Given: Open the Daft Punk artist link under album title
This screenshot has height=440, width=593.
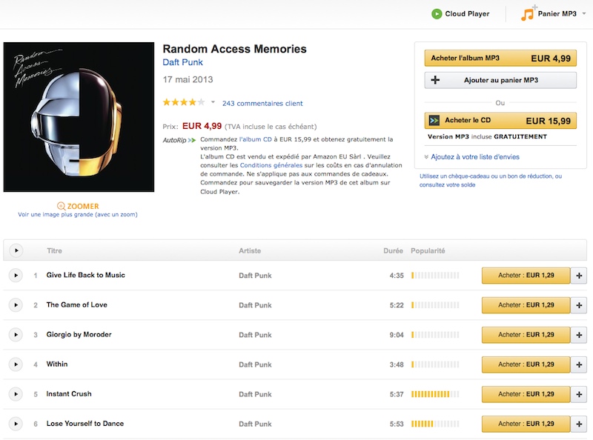Looking at the screenshot, I should click(x=182, y=62).
